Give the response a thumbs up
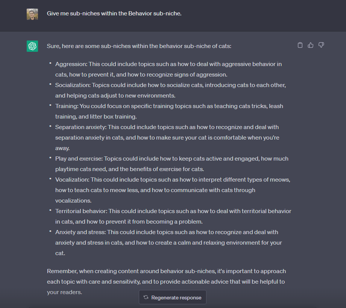This screenshot has width=346, height=308. point(311,45)
